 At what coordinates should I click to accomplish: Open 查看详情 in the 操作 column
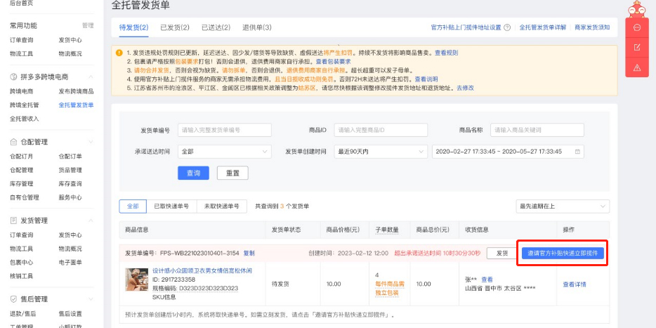(575, 284)
